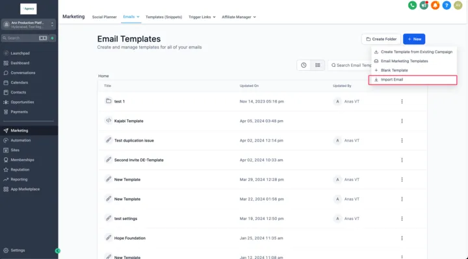Open the Test duplication issue template
Viewport: 468px width, 259px height.
(134, 140)
